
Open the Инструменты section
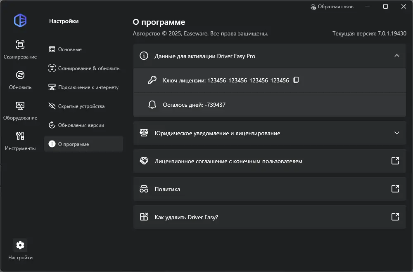point(20,140)
